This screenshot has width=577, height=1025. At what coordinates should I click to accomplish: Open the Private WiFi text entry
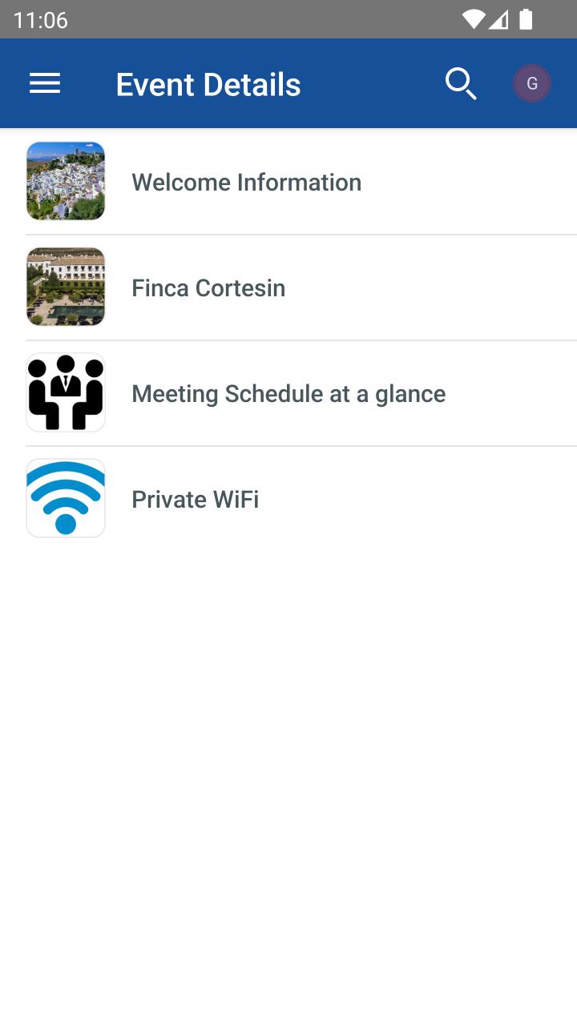pyautogui.click(x=195, y=500)
